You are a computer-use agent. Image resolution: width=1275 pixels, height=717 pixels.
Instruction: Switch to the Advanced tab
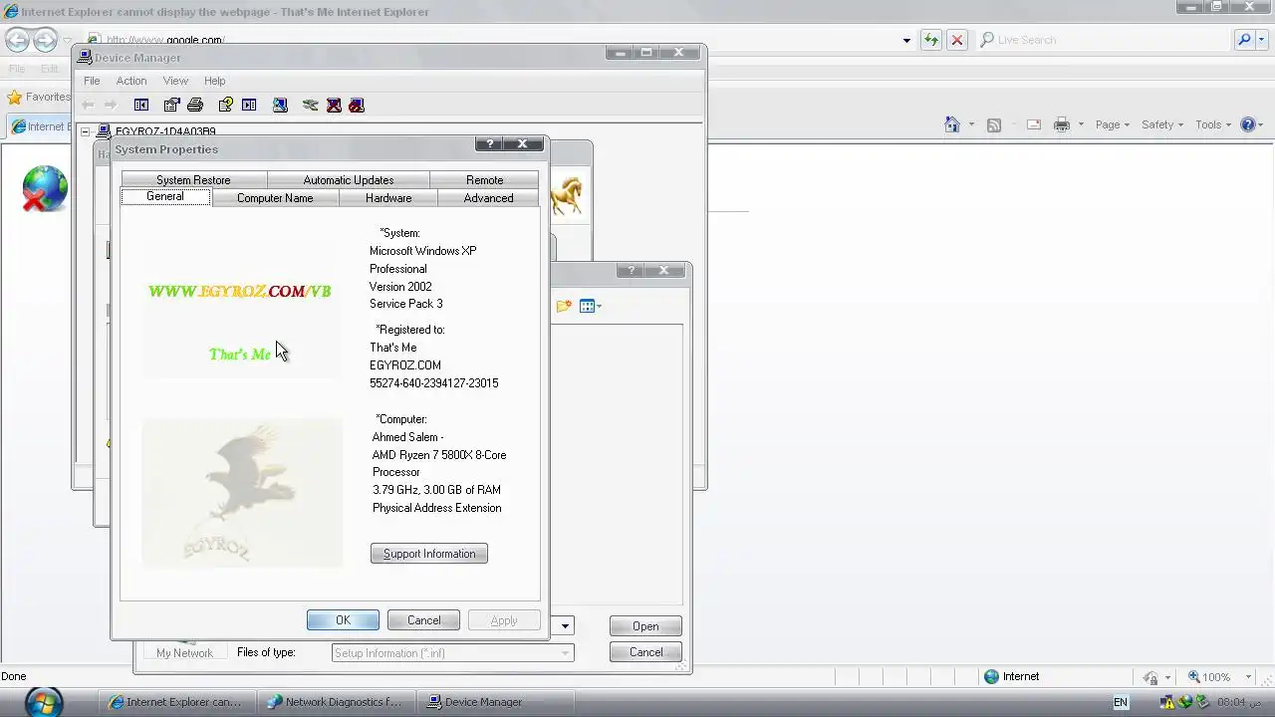point(488,198)
